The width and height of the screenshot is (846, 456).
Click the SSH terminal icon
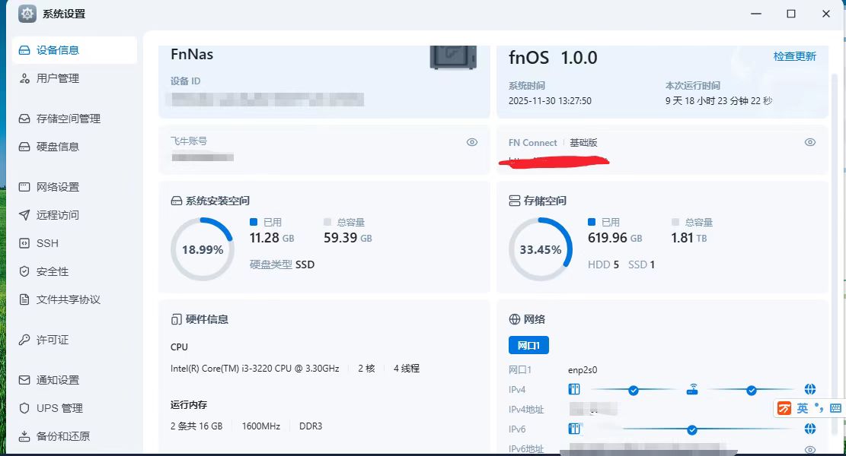pos(24,243)
